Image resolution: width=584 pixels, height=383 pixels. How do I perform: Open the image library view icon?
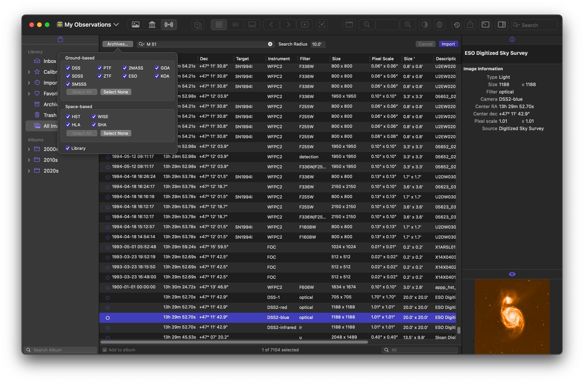136,25
